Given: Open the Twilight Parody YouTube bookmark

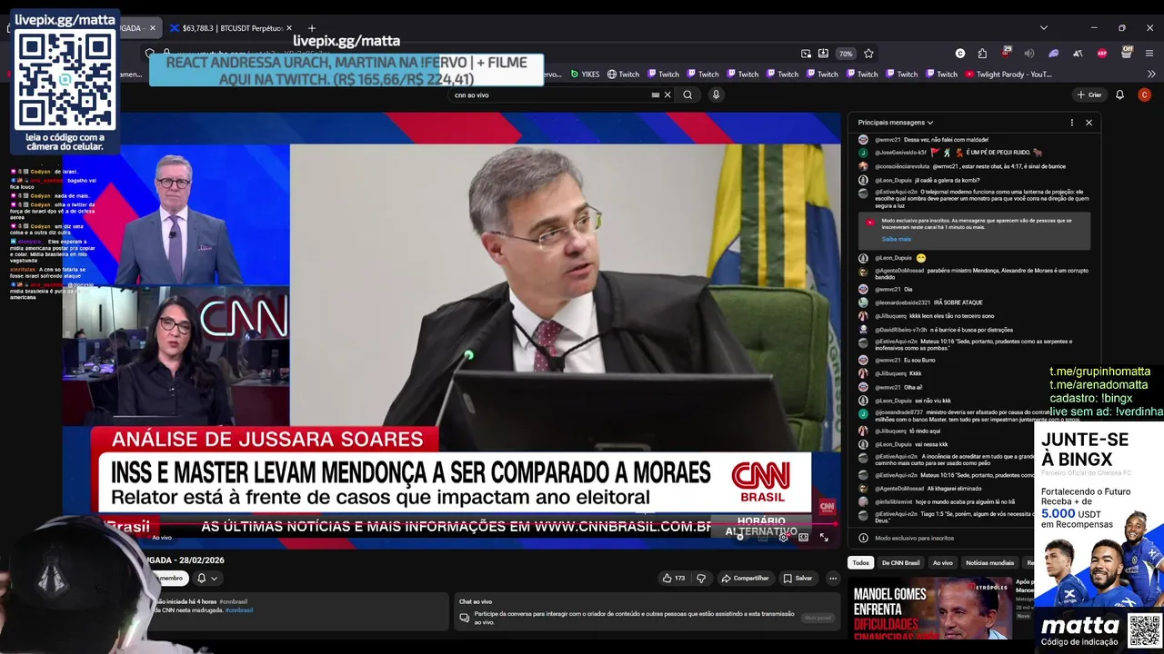Looking at the screenshot, I should (x=1009, y=74).
